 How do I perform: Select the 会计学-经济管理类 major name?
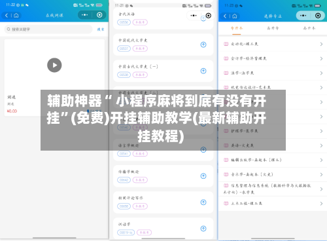click(249, 58)
